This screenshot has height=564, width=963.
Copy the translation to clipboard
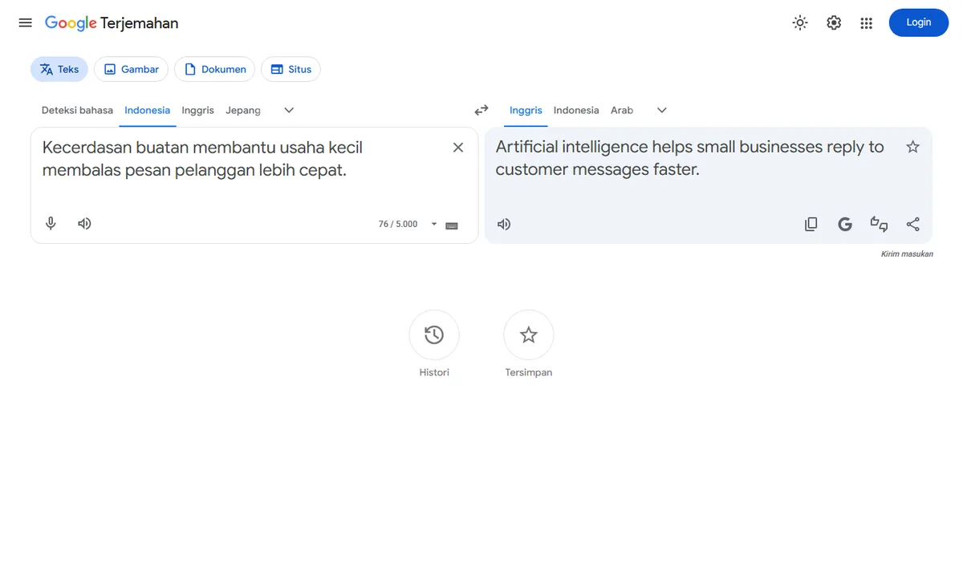(811, 225)
